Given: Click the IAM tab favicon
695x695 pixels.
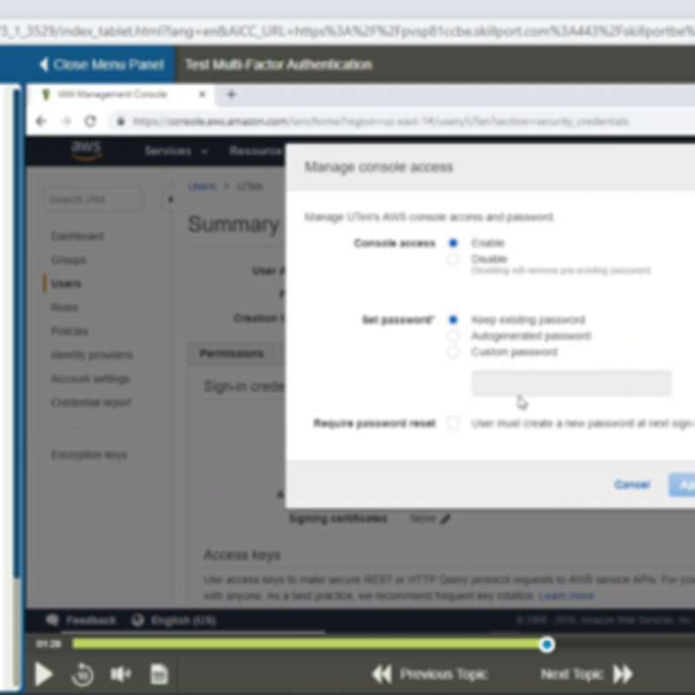Looking at the screenshot, I should (46, 95).
